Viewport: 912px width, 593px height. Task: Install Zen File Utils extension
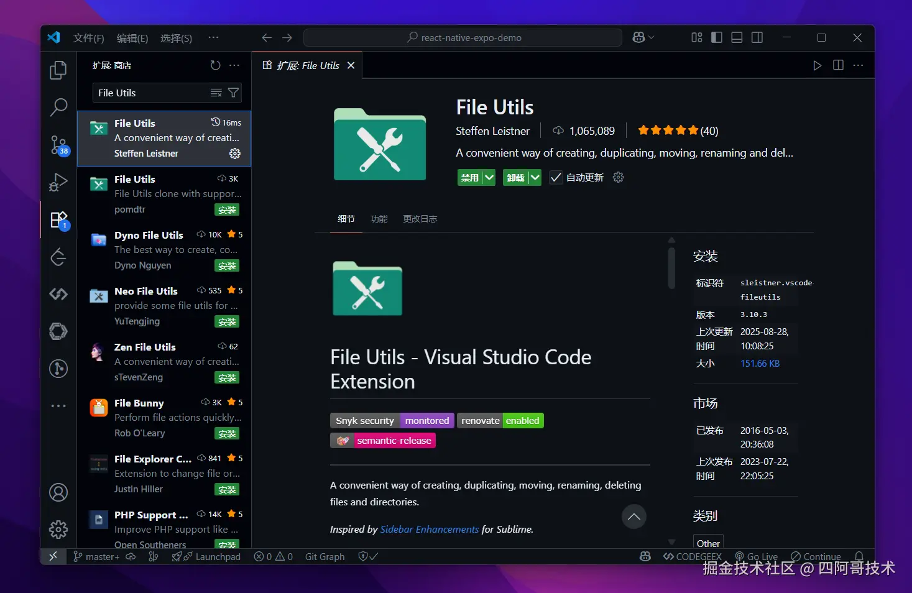(227, 378)
